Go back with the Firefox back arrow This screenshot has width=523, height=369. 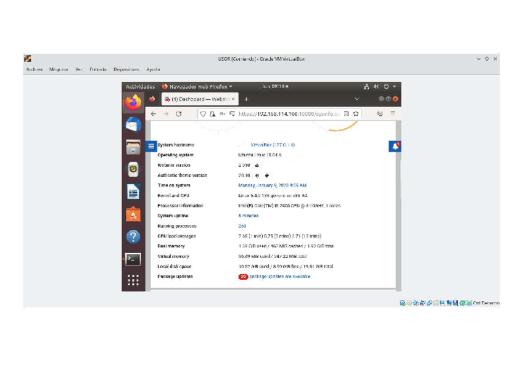[154, 114]
